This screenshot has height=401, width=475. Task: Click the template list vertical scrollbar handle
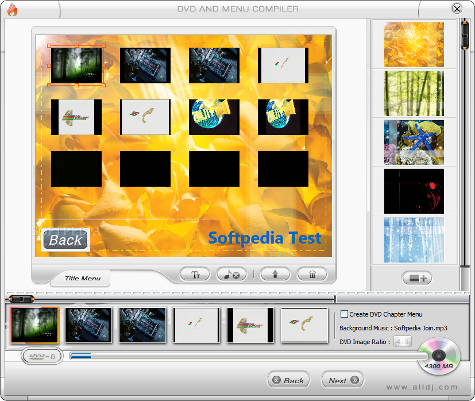point(465,35)
